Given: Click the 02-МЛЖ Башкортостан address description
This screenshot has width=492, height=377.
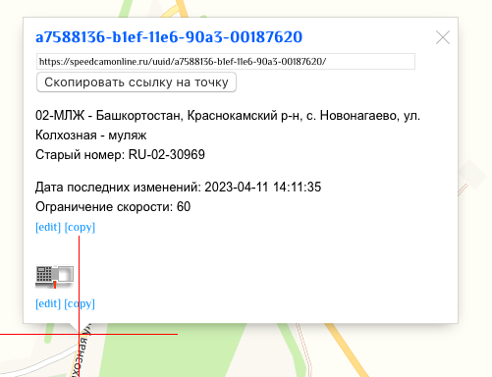Looking at the screenshot, I should click(x=228, y=125).
